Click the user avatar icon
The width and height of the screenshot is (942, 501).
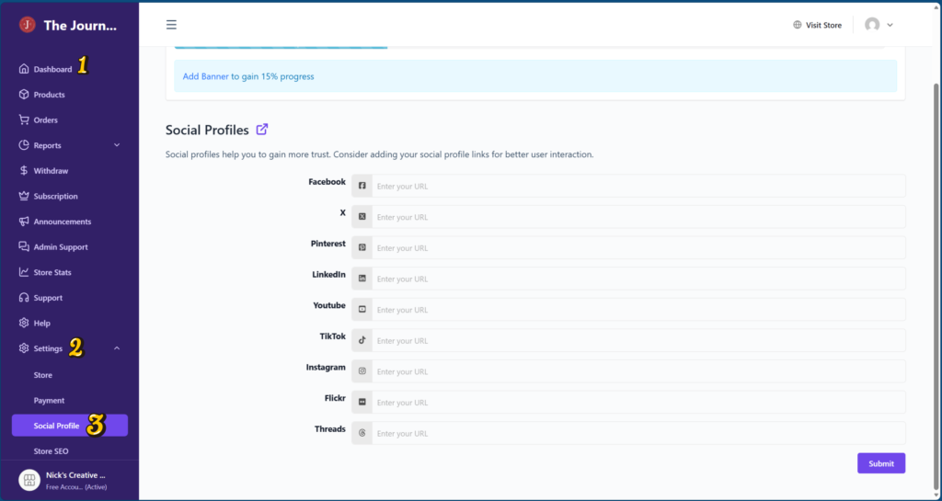click(x=872, y=25)
